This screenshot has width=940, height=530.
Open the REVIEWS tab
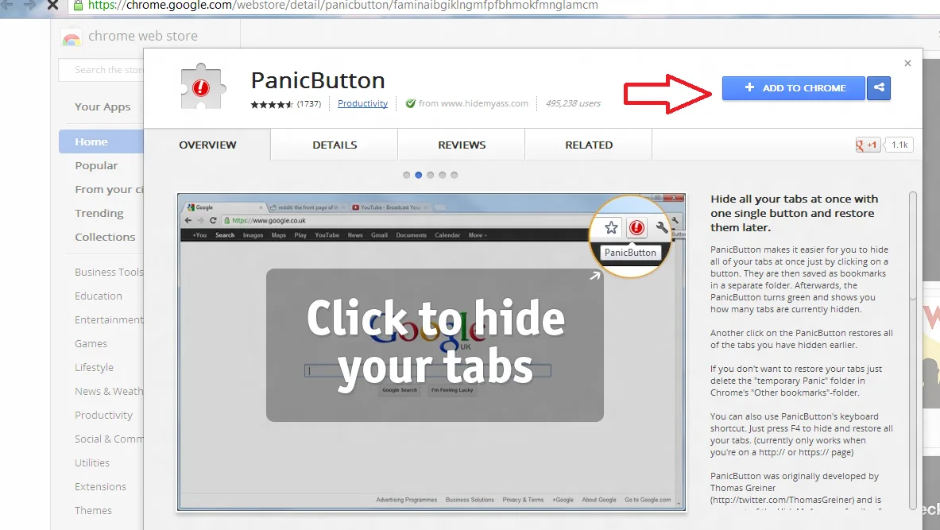coord(461,145)
